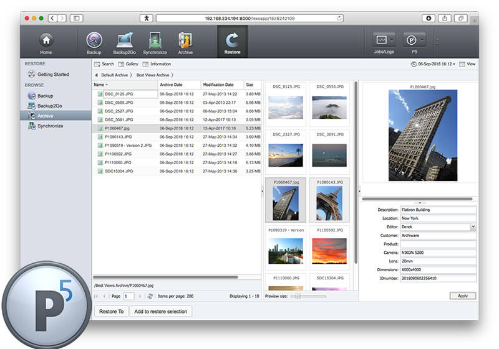
Task: Open the Backup module icon in the toolbar
Action: (94, 40)
